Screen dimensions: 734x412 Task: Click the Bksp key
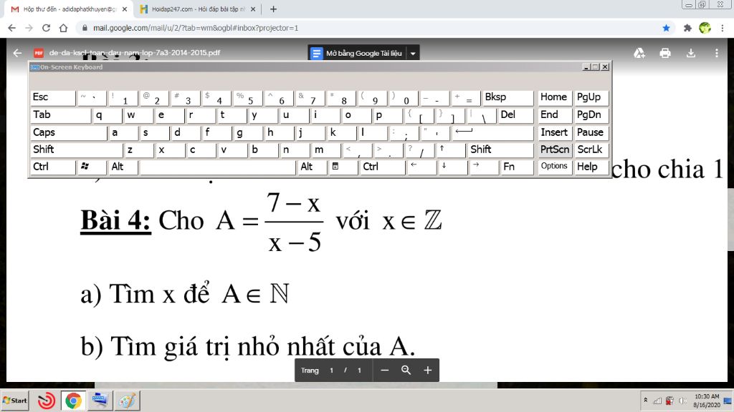tap(507, 97)
